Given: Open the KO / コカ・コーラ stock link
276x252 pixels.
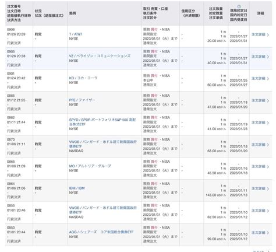Looking at the screenshot, I should pyautogui.click(x=83, y=78).
